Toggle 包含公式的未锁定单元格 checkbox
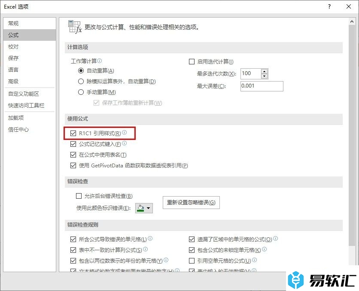 point(192,250)
